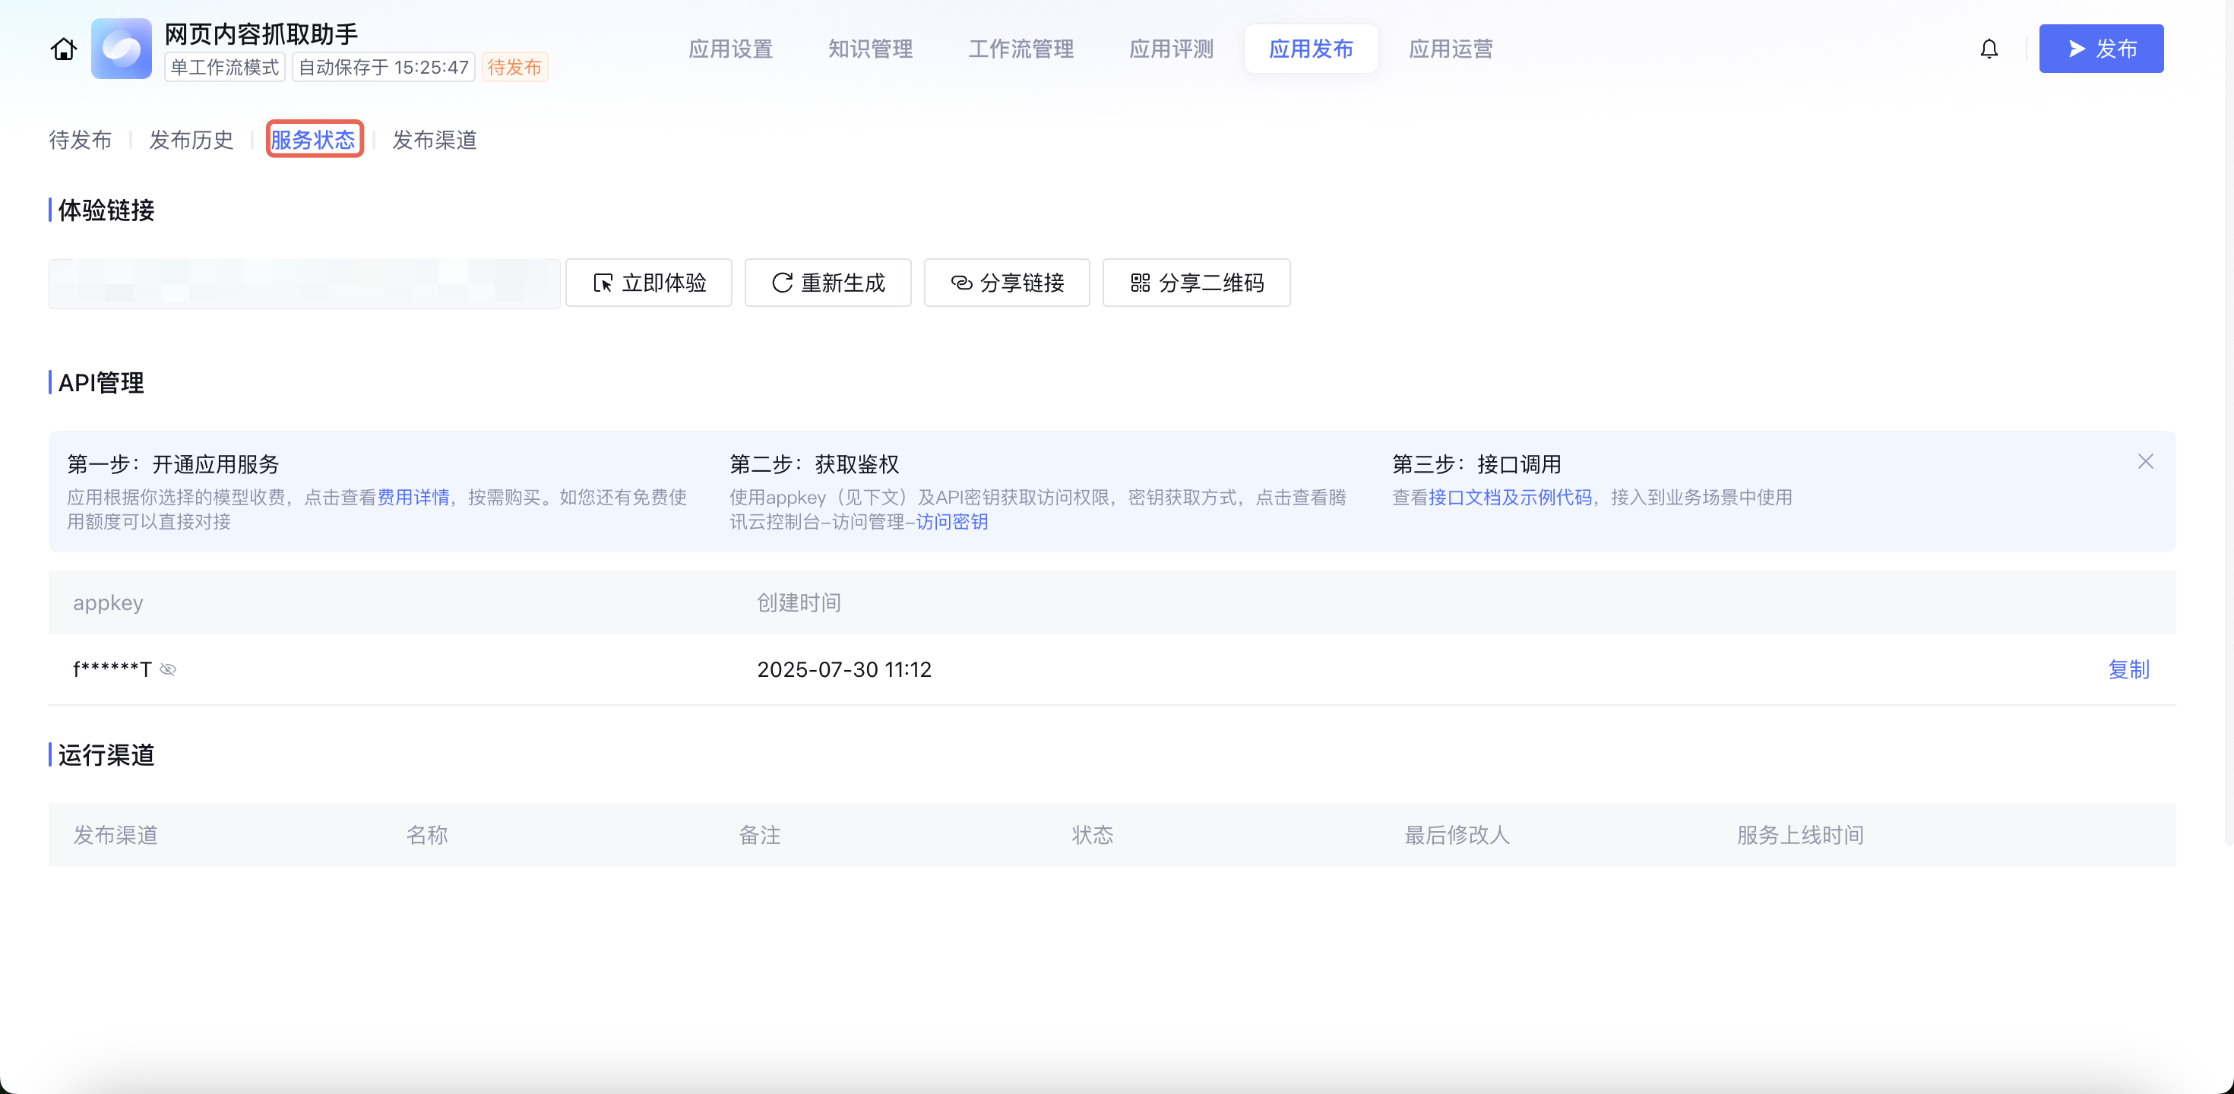
Task: Click 分享链接 button
Action: [x=1006, y=283]
